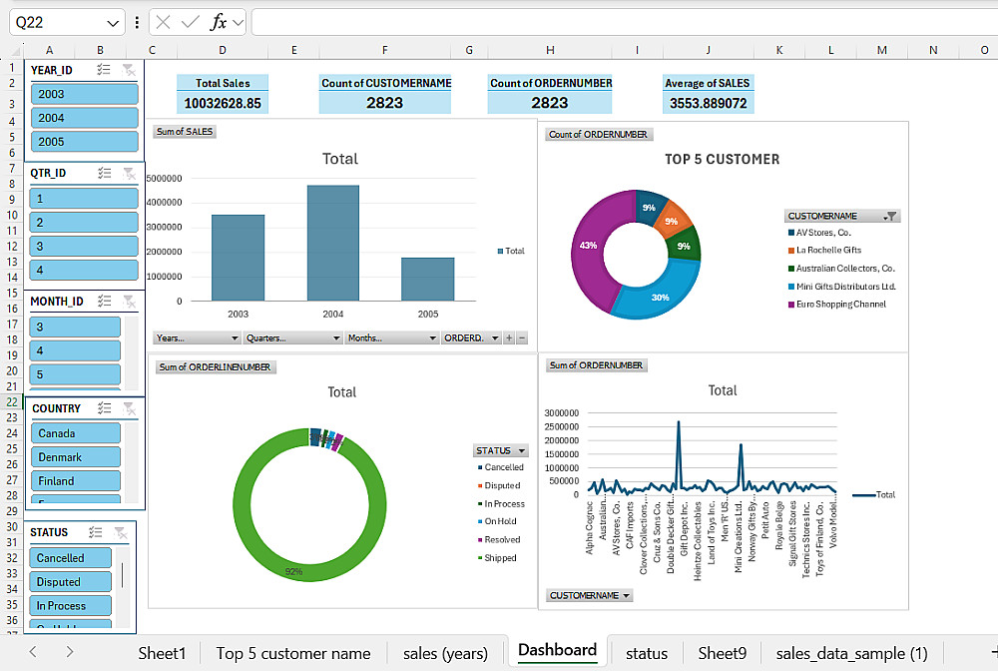Click the purple 43% Euro Shopping Channel donut segment

[588, 245]
